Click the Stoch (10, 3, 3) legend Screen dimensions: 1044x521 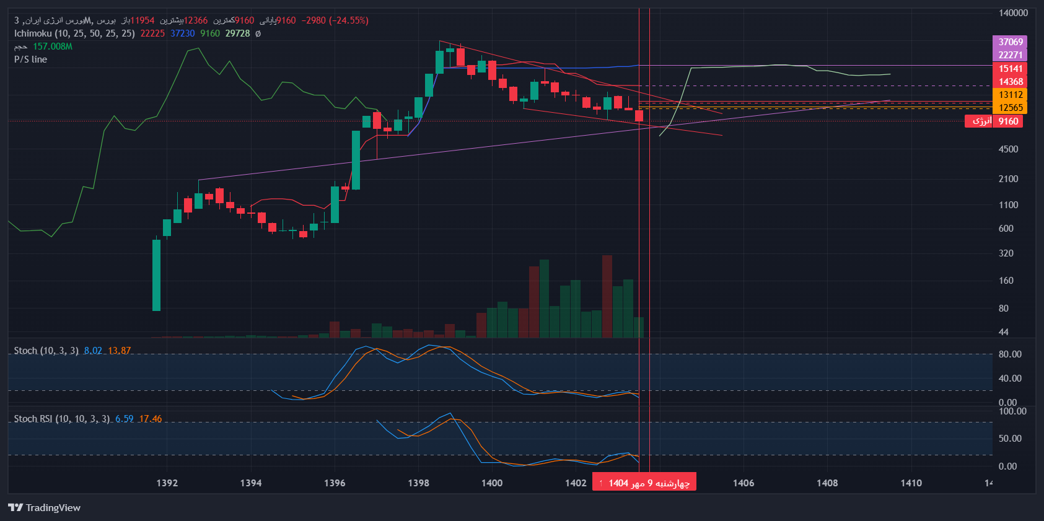46,351
